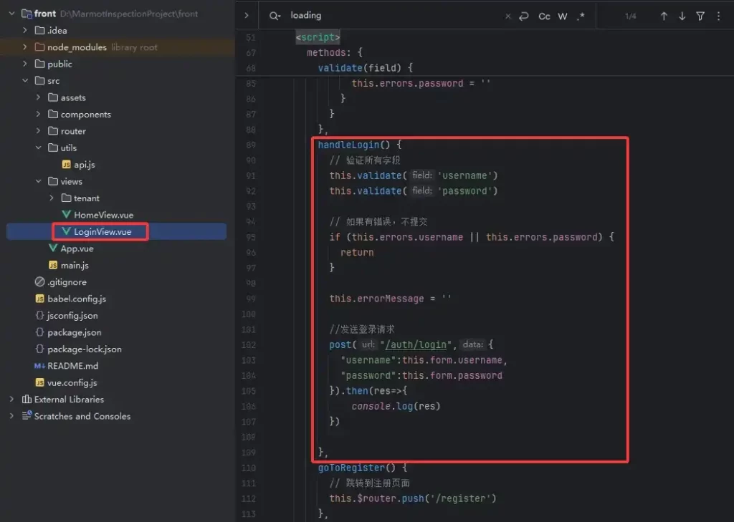This screenshot has height=522, width=734.
Task: Open HomeView.vue file
Action: tap(103, 215)
